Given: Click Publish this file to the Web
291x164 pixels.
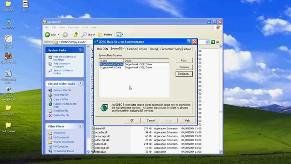Looking at the screenshot, I should point(65,105).
